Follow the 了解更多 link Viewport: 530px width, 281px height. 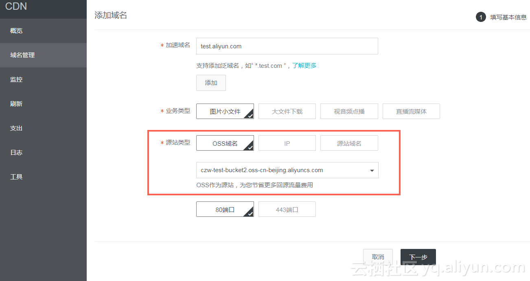[304, 65]
